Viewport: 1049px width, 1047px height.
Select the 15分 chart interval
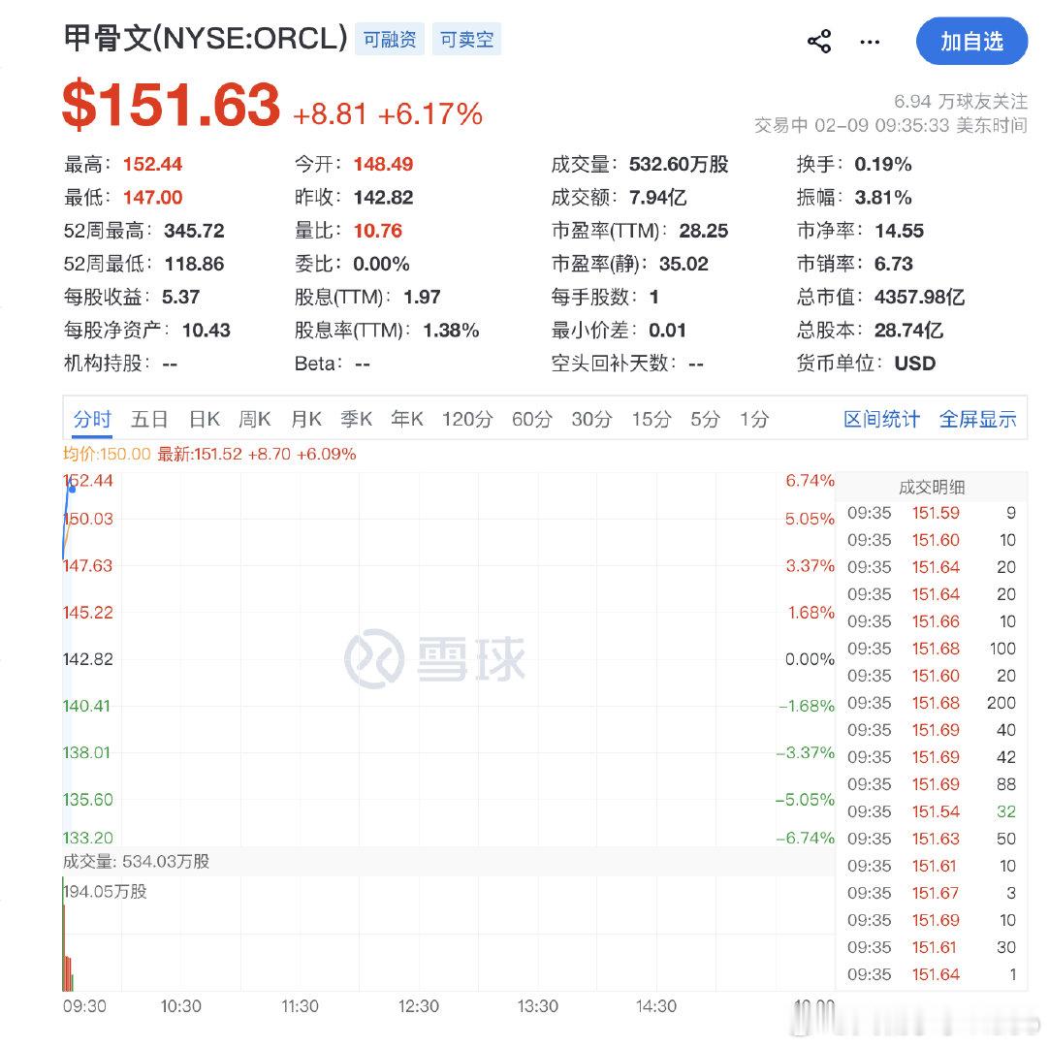click(652, 420)
